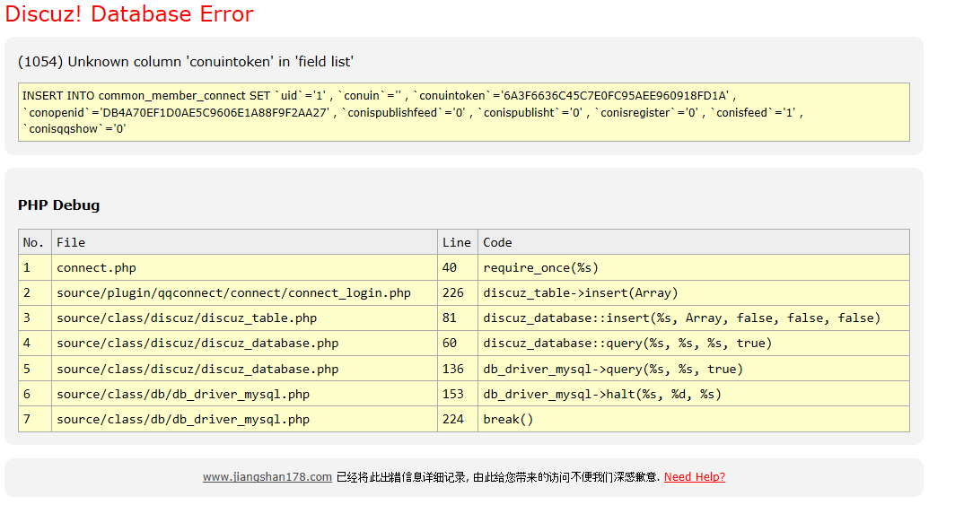Click the Code column header
955x505 pixels.
pyautogui.click(x=497, y=242)
